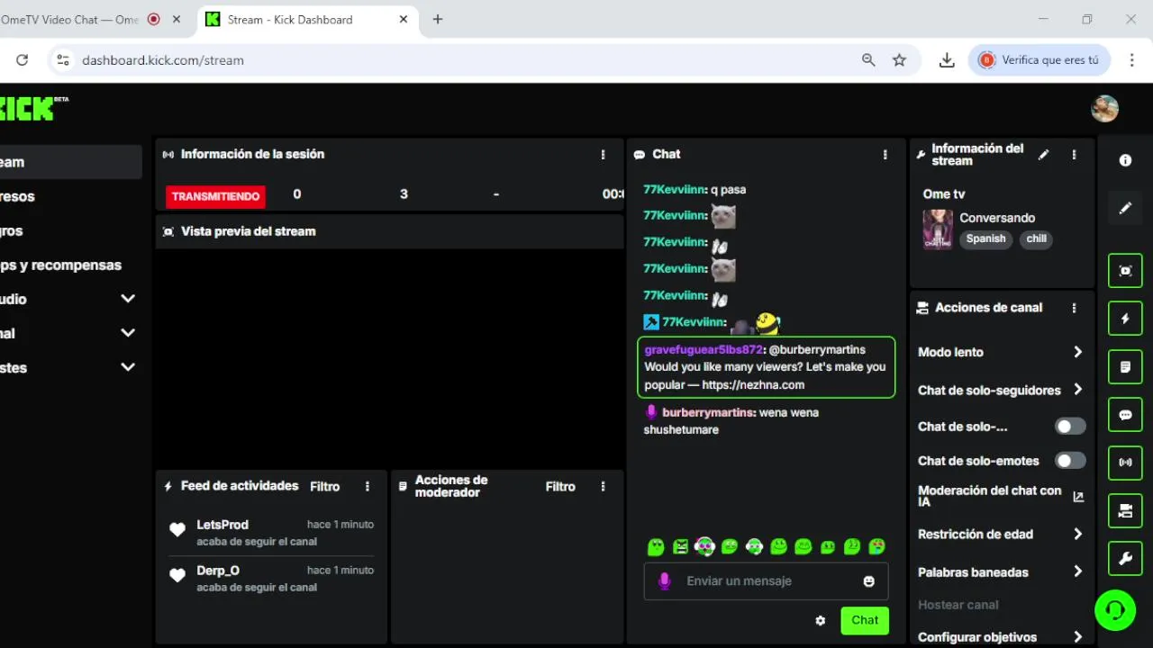Open the info icon in right sidebar

[1125, 160]
